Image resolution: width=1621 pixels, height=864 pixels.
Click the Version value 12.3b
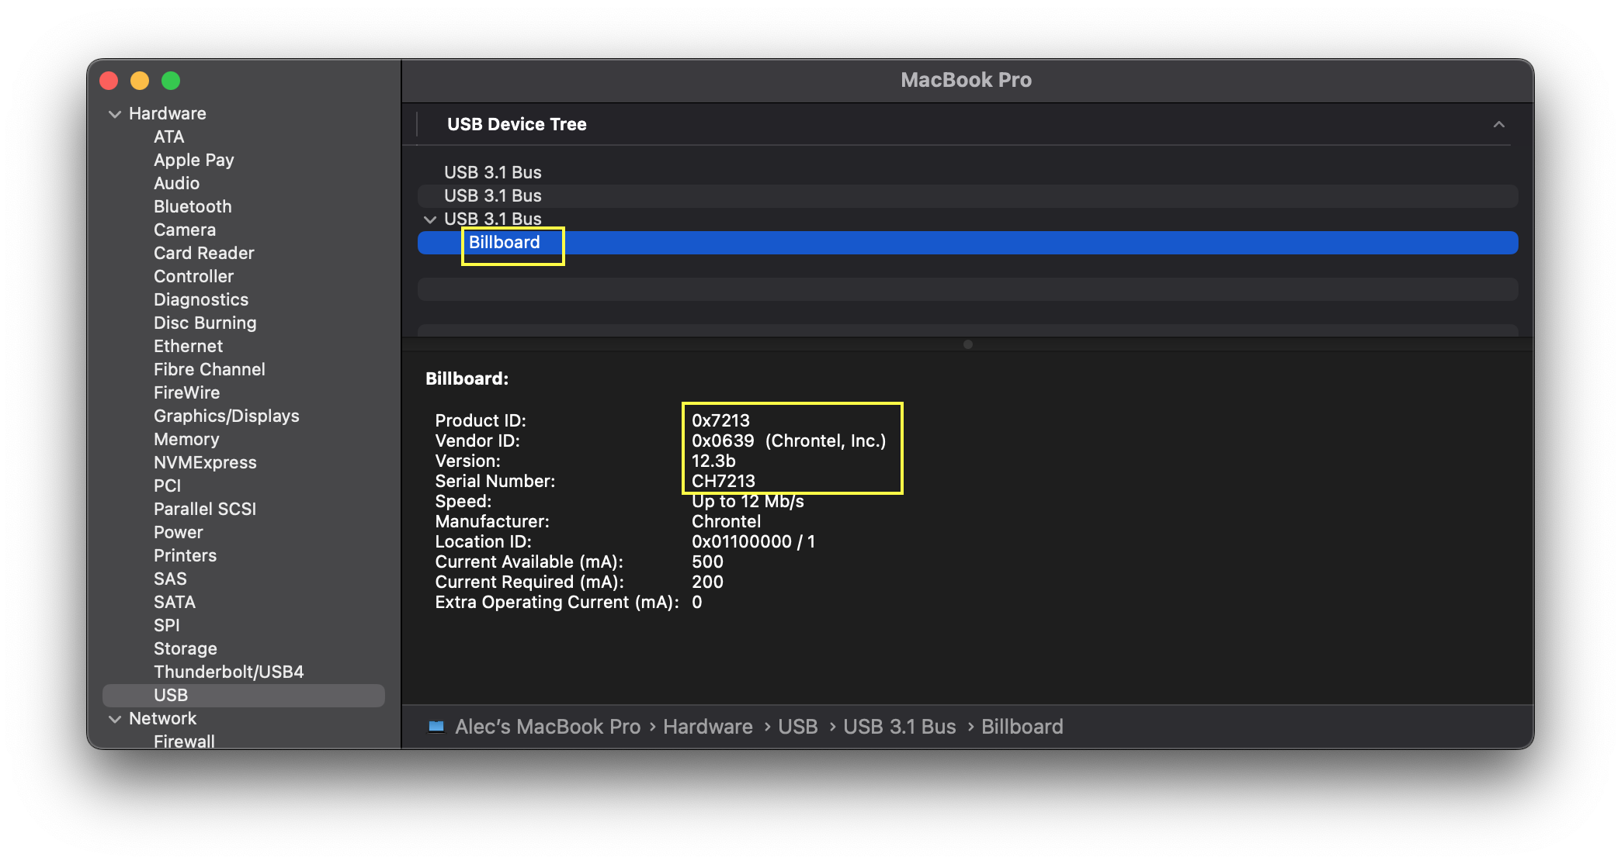point(713,461)
